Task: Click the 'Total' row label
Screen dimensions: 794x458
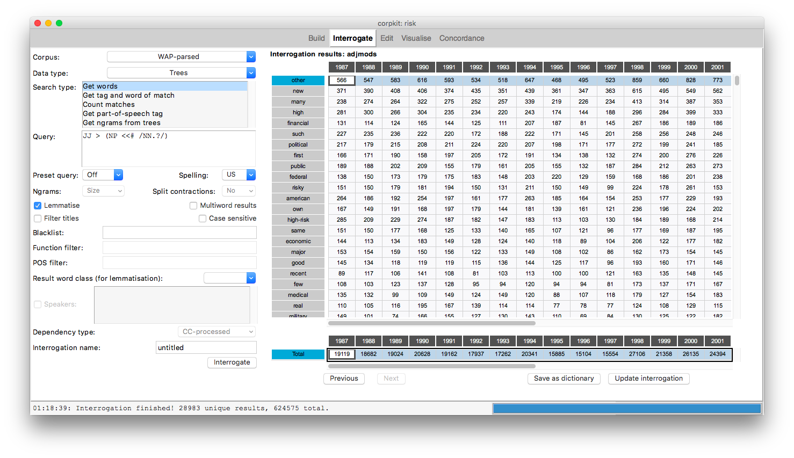Action: 298,354
